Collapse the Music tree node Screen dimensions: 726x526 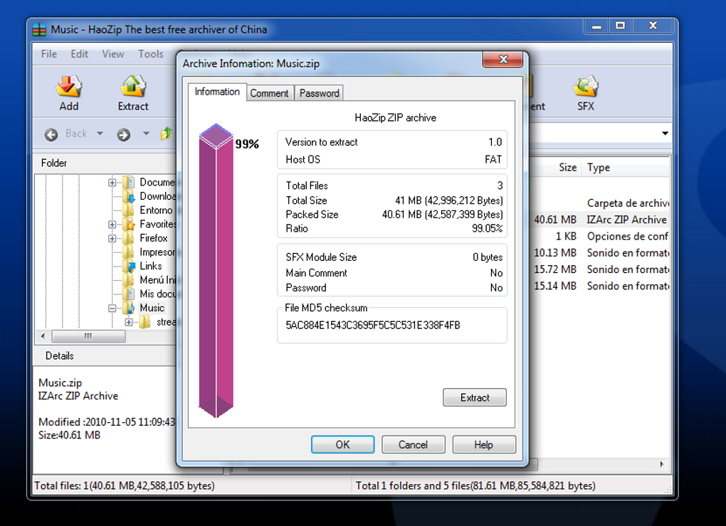112,308
